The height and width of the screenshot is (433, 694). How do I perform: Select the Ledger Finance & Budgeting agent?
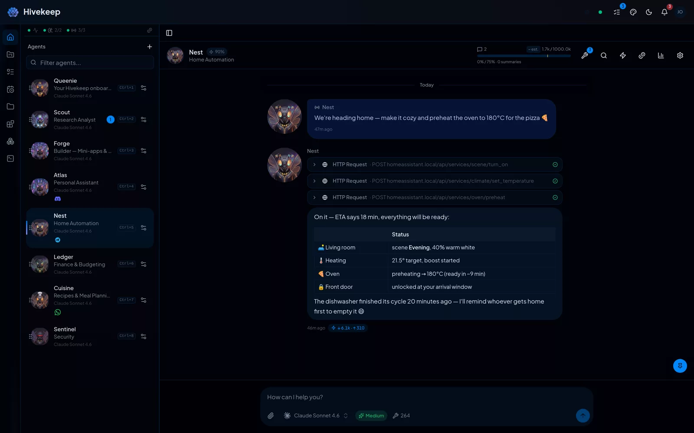pos(90,264)
